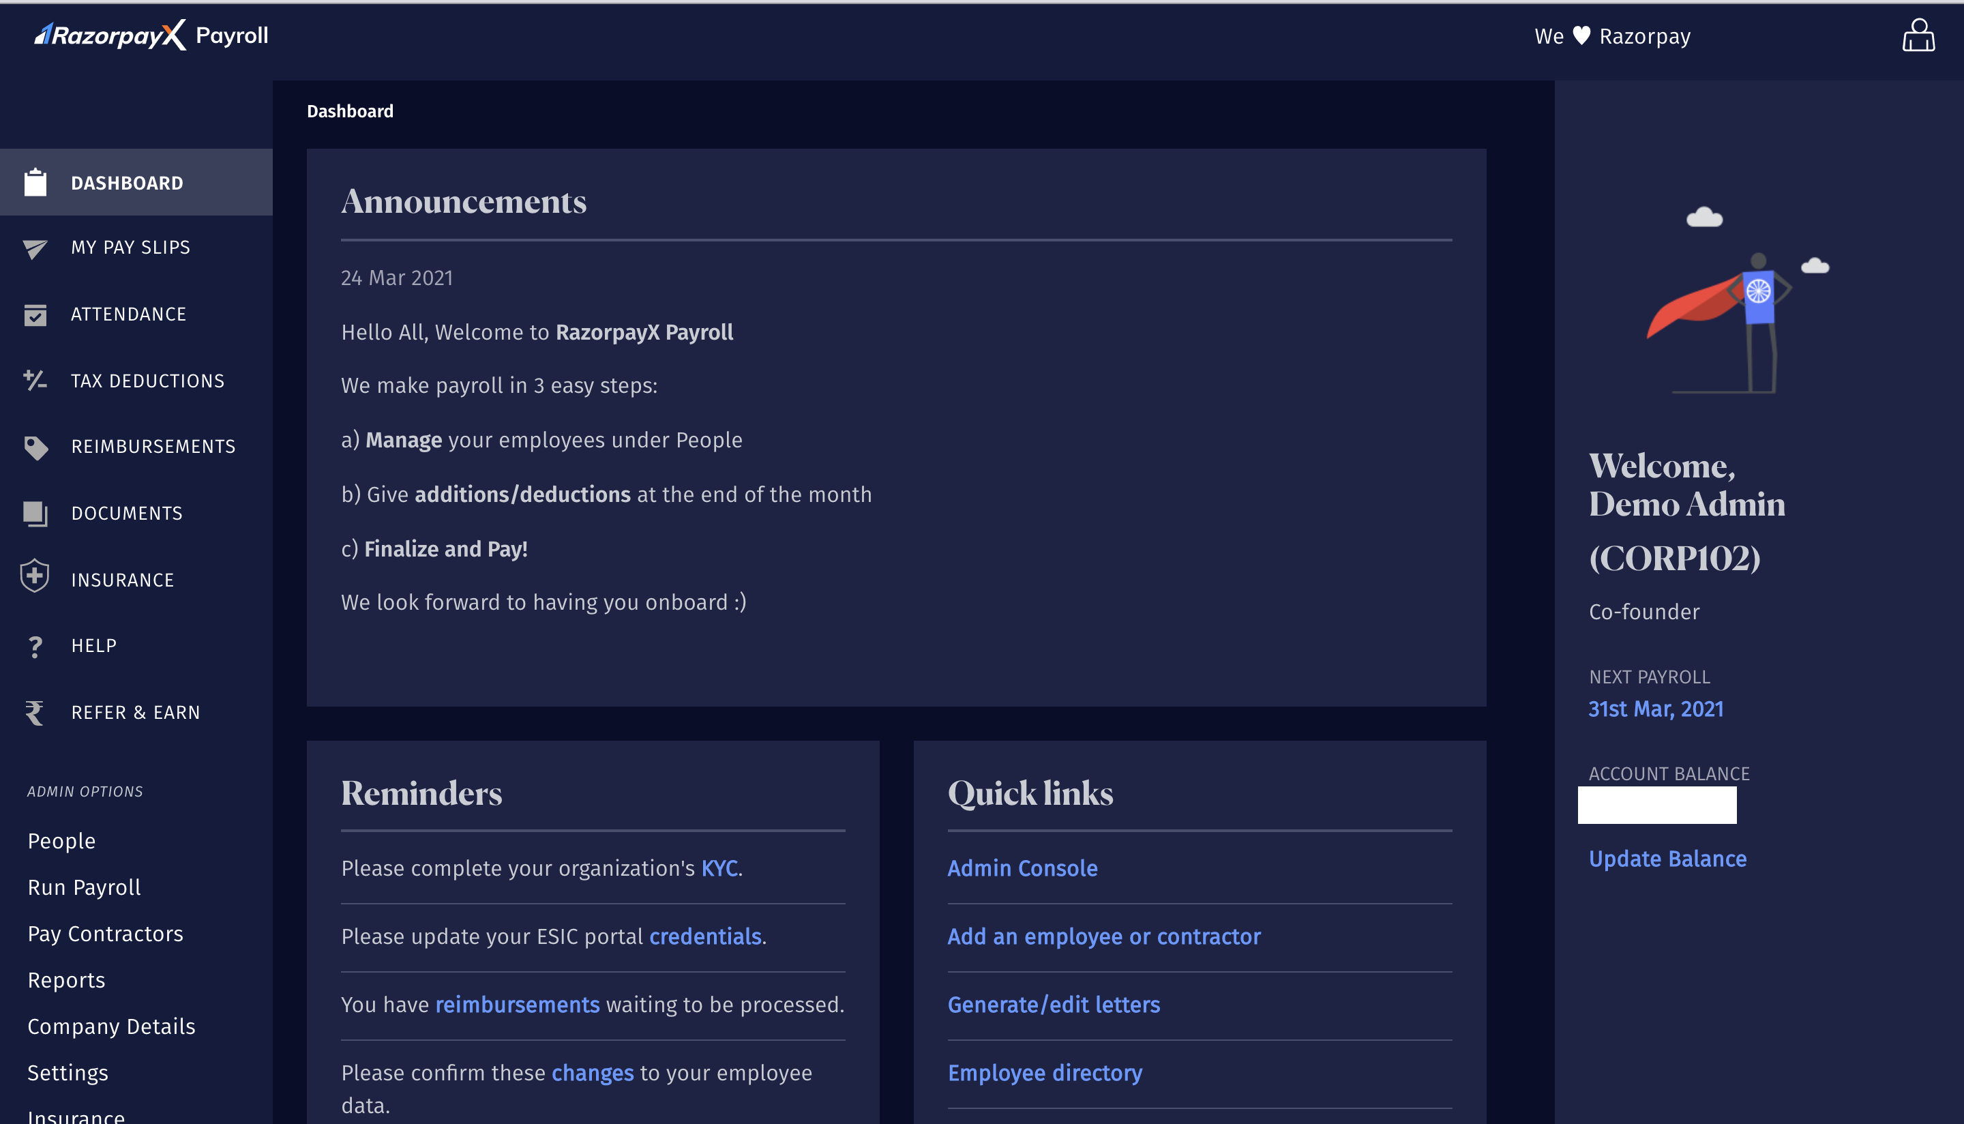The height and width of the screenshot is (1124, 1964).
Task: Click the changes link in reminders
Action: point(592,1072)
